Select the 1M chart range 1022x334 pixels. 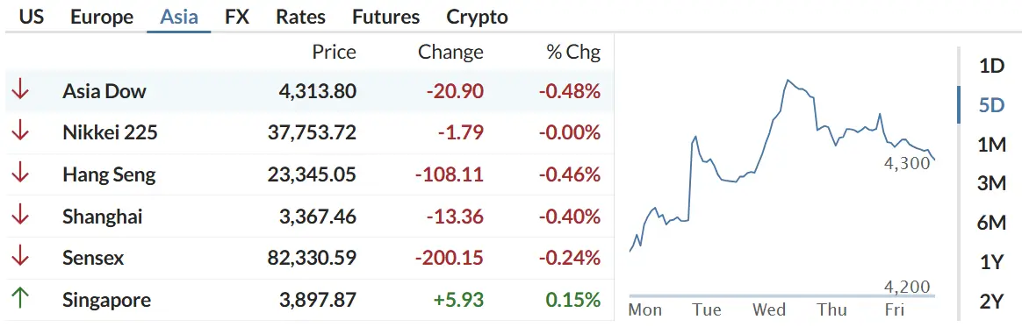[x=992, y=145]
